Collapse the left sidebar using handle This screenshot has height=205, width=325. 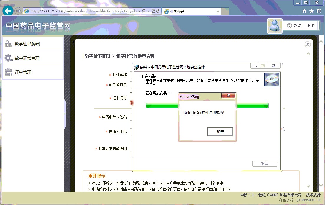click(x=65, y=114)
